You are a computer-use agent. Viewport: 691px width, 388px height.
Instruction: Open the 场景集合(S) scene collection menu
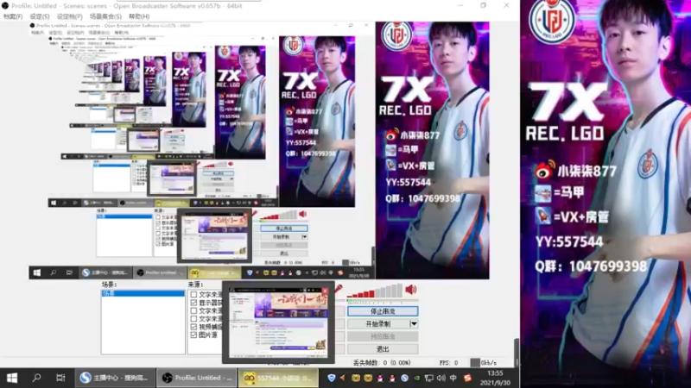(105, 16)
